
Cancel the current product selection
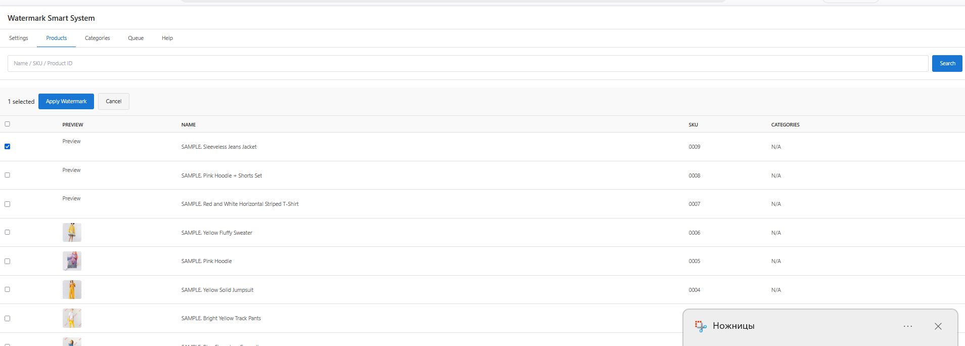(114, 101)
